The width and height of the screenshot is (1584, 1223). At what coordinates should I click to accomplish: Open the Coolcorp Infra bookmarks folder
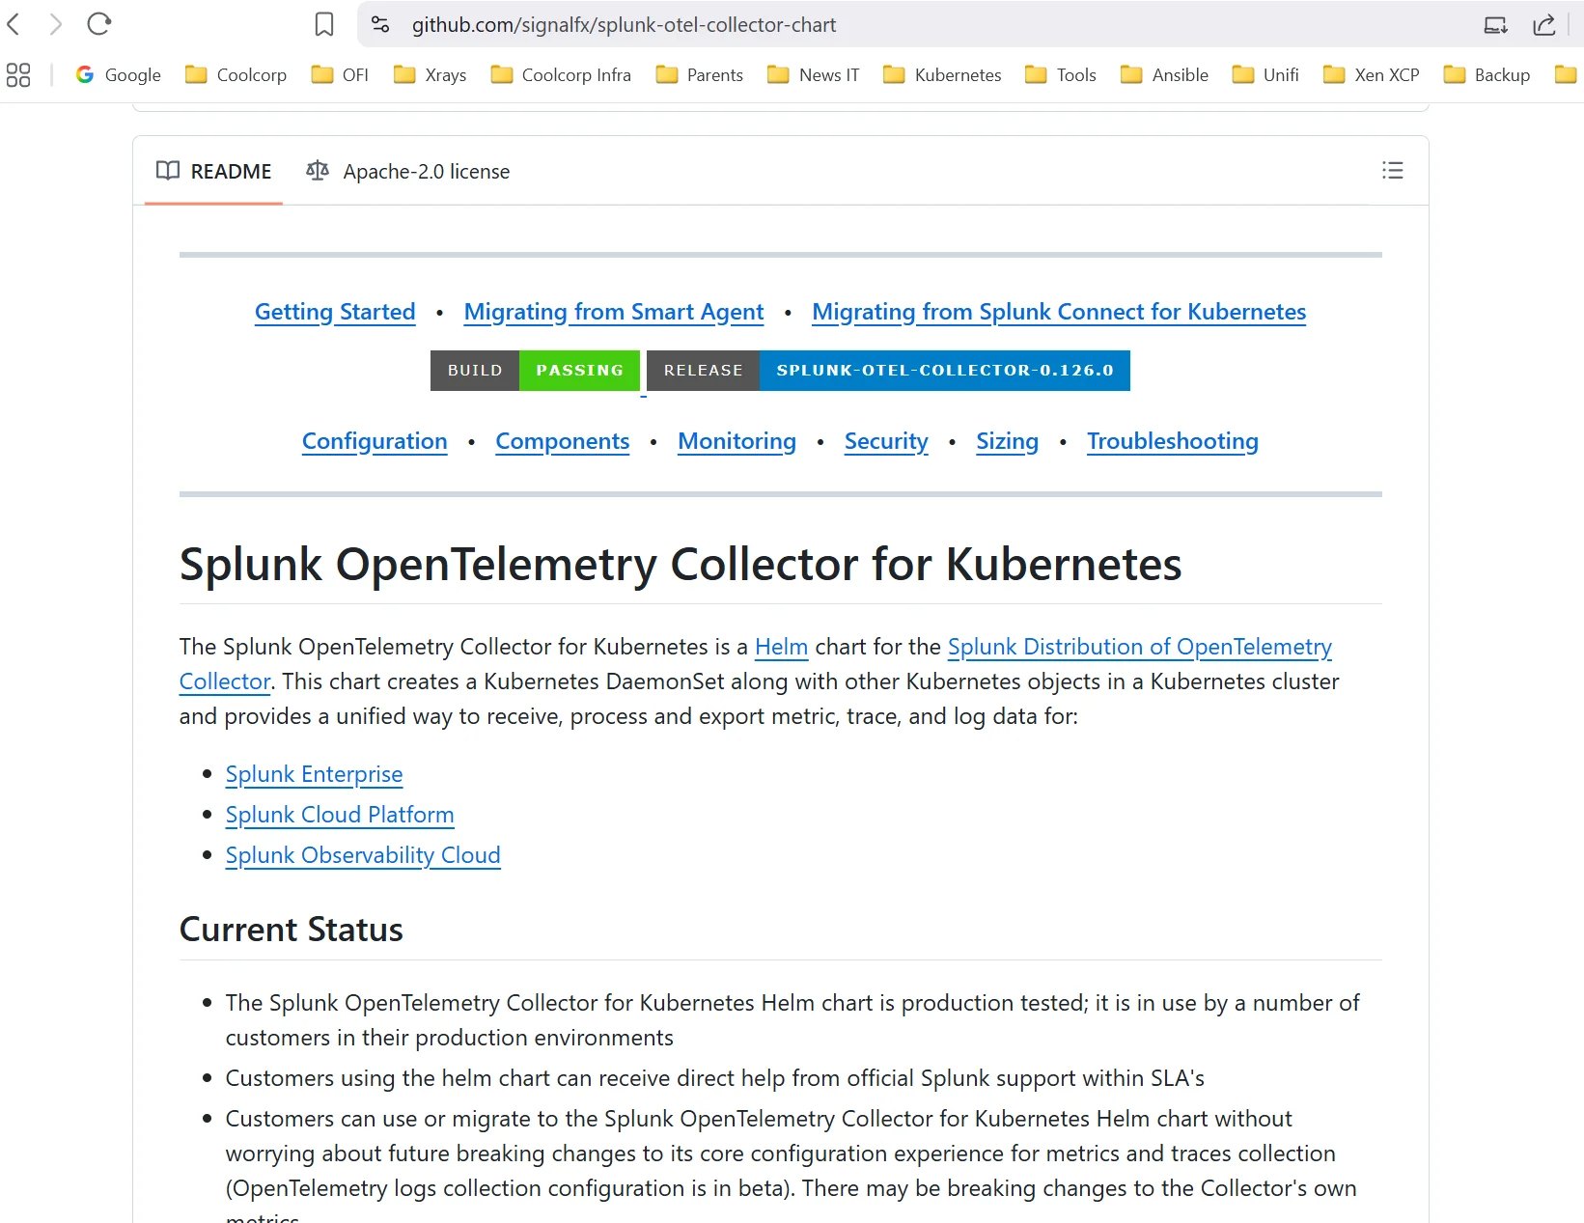pos(561,74)
